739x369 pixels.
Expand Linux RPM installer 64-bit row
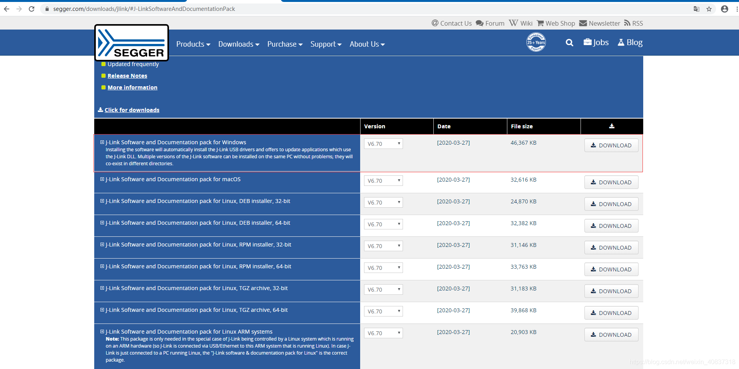click(x=102, y=266)
